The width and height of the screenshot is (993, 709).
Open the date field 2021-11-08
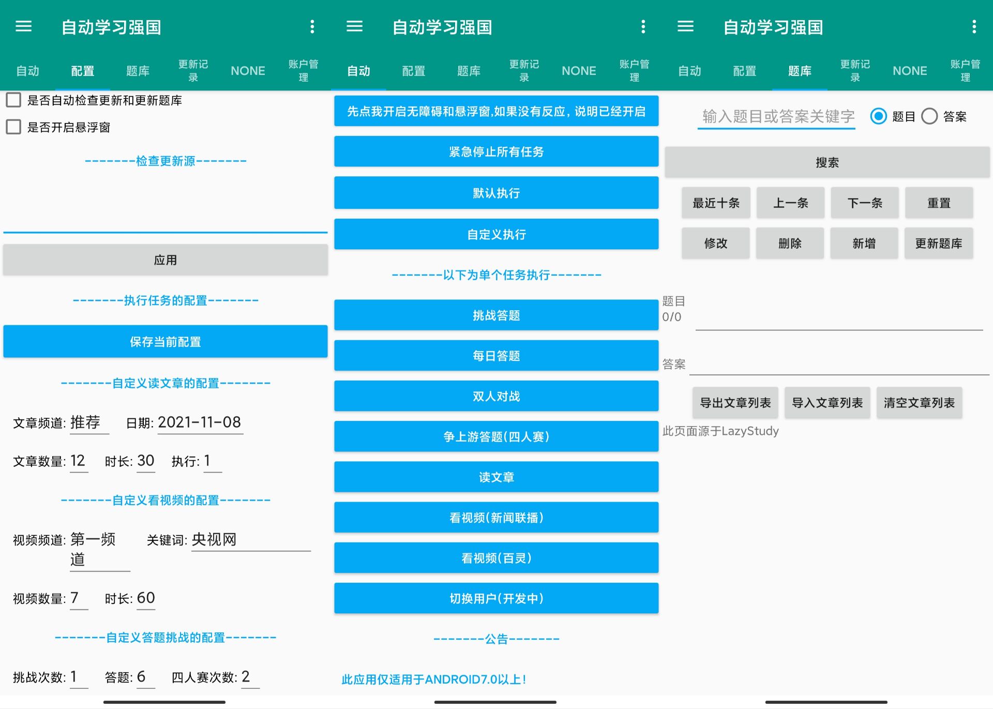[x=200, y=423]
